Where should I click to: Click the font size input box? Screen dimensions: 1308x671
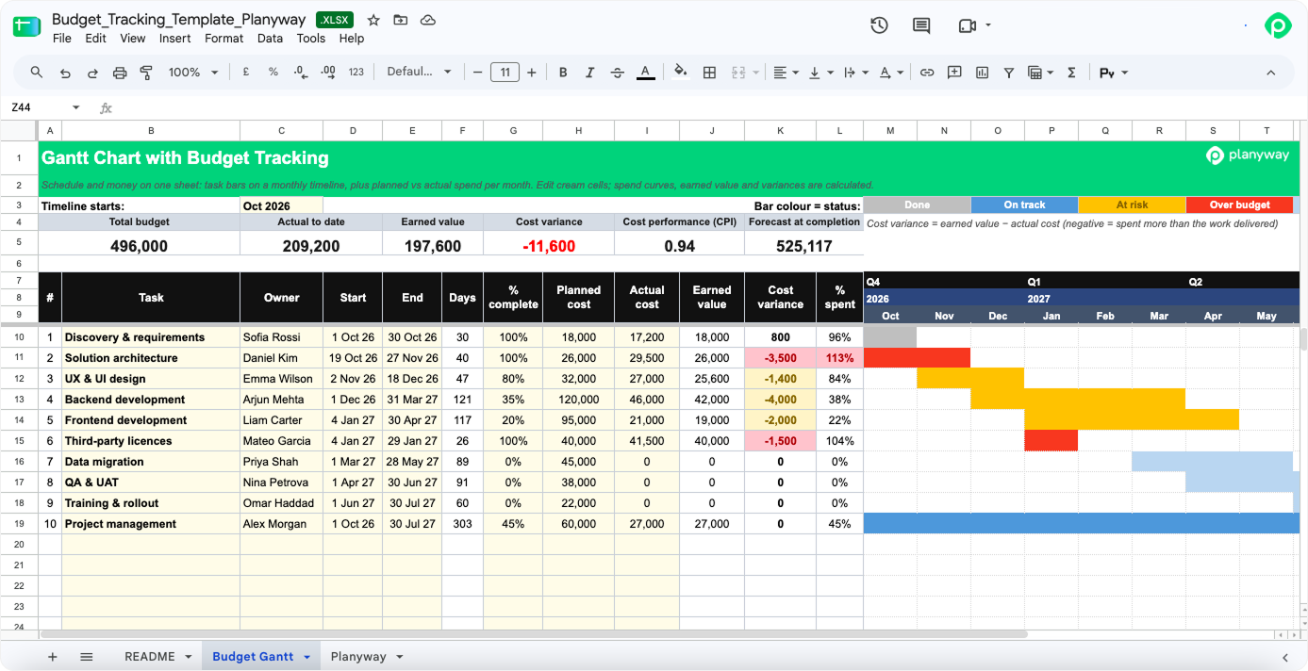coord(505,73)
